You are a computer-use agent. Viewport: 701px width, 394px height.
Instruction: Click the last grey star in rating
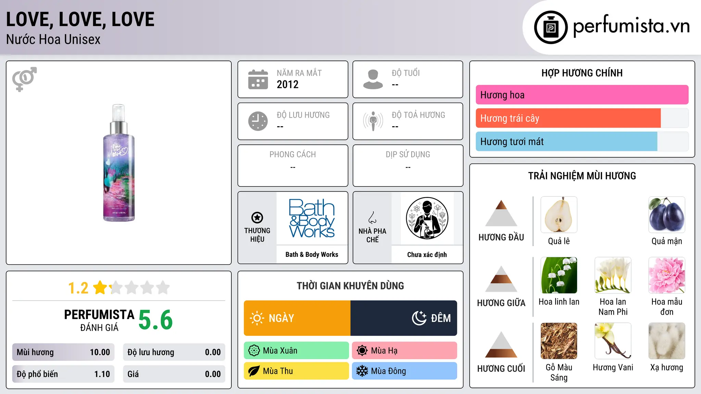163,288
